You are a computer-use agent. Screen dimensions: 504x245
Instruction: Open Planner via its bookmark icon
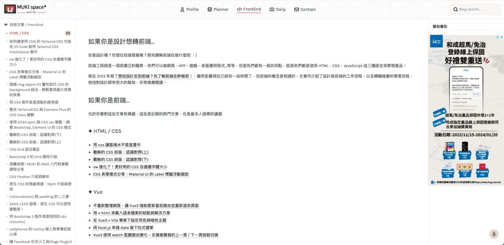(x=209, y=9)
